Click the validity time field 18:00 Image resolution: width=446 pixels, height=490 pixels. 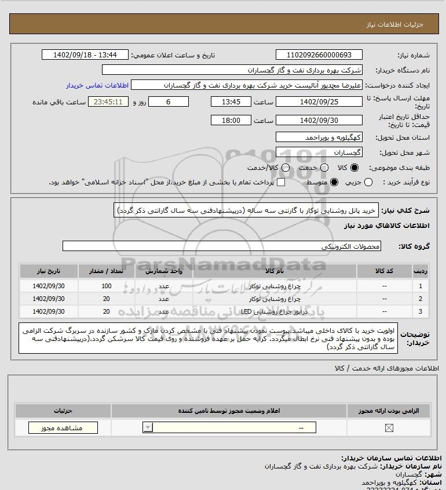231,120
